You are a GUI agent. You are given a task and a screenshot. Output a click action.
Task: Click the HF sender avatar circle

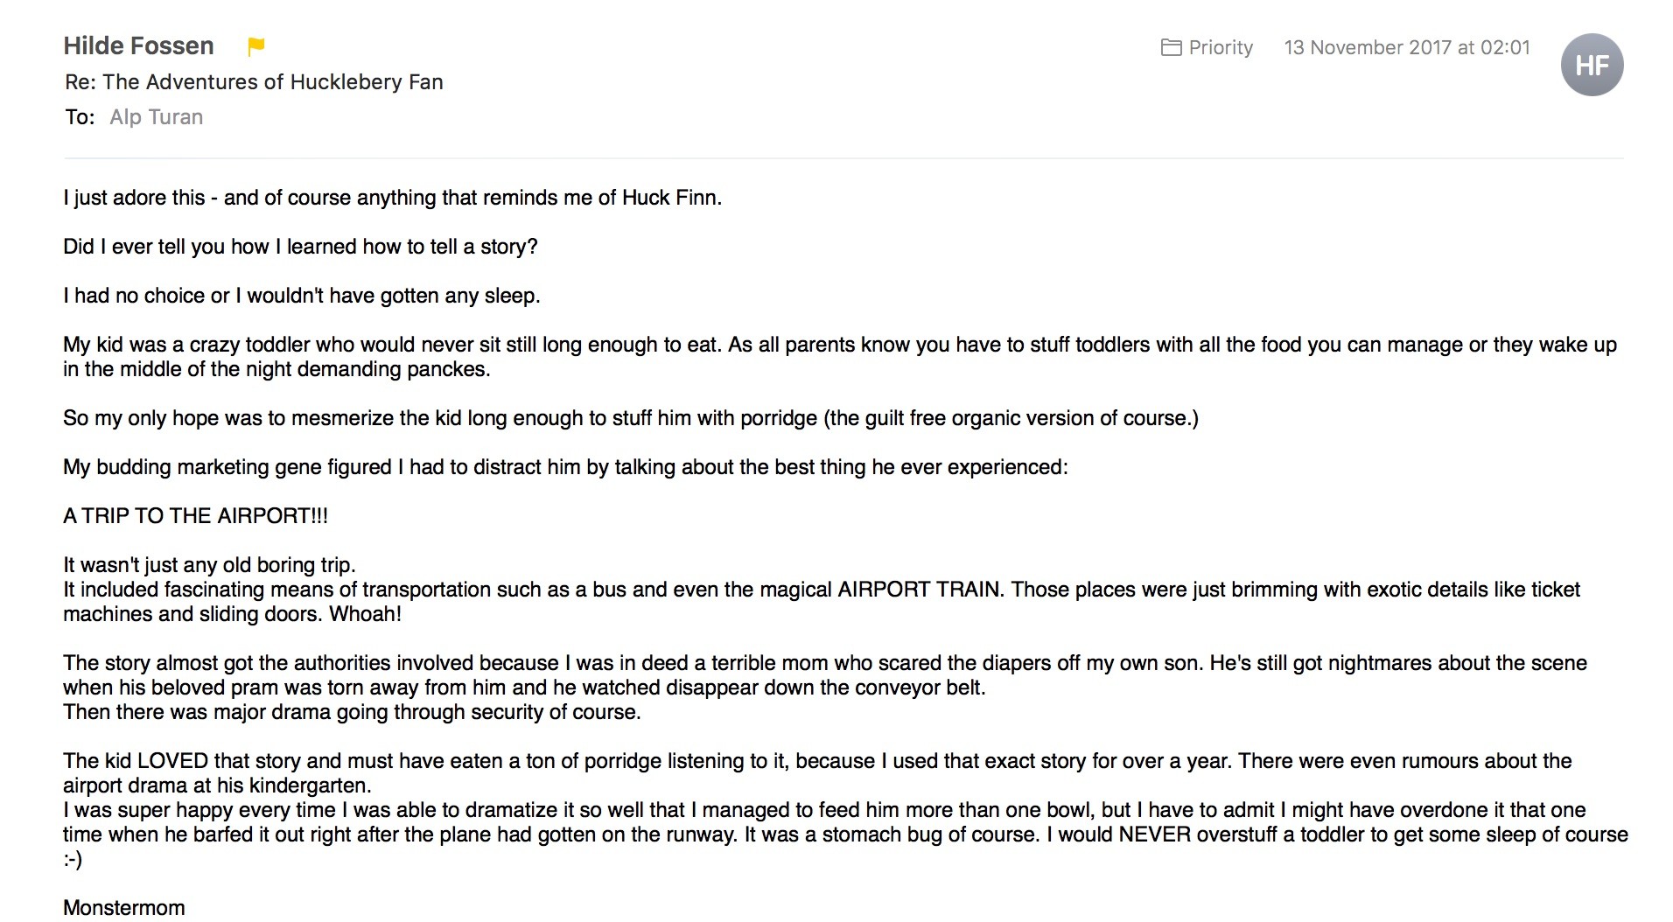click(1592, 65)
